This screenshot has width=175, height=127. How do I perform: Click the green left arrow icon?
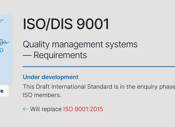pyautogui.click(x=26, y=109)
